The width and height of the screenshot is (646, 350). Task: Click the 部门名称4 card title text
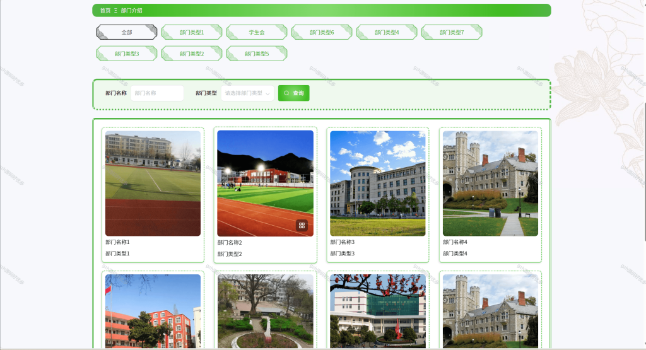point(455,242)
